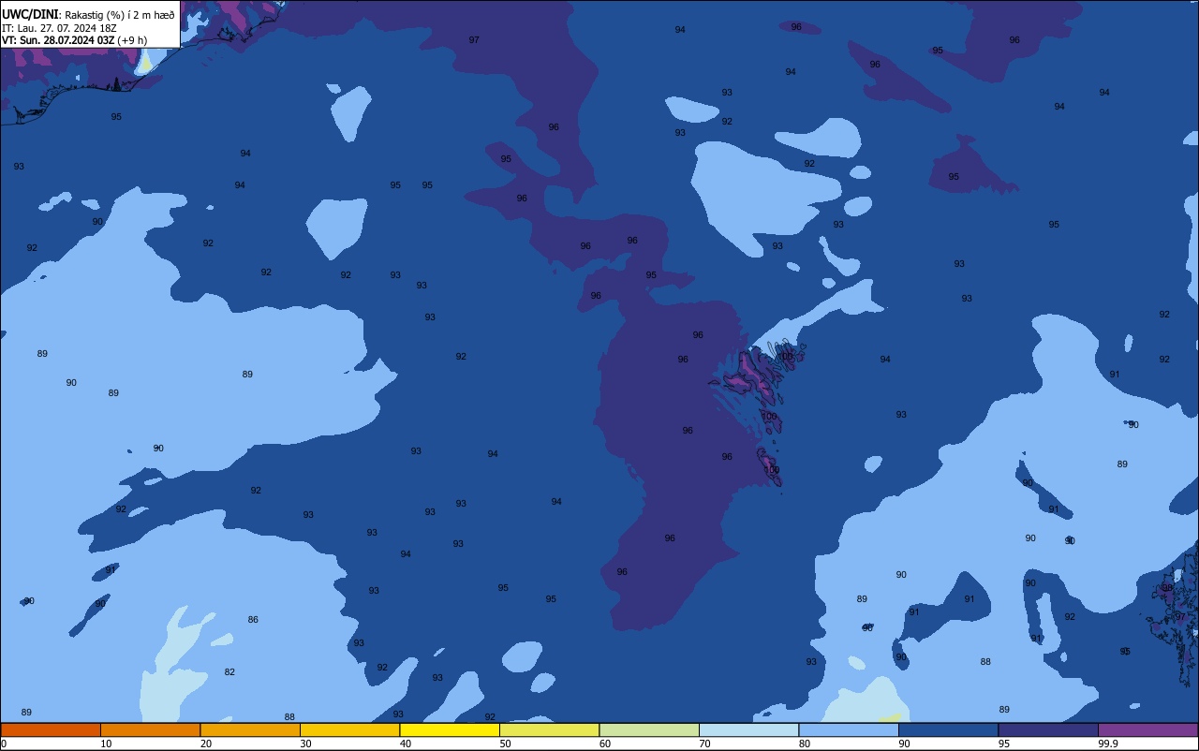Click the '86' humidity value on map
Image resolution: width=1199 pixels, height=751 pixels.
click(253, 620)
